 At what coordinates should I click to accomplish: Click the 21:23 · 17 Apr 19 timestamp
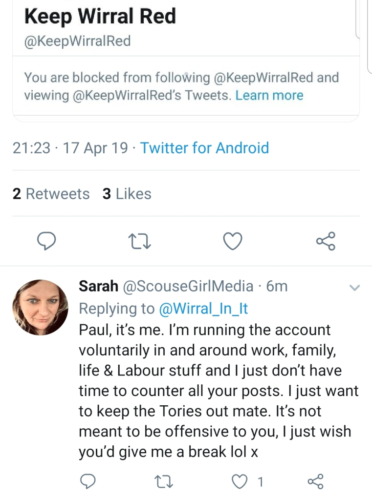tap(70, 147)
